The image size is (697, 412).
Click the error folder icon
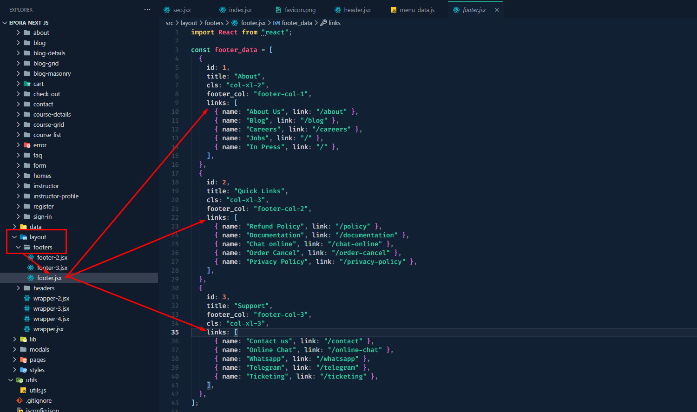coord(27,145)
